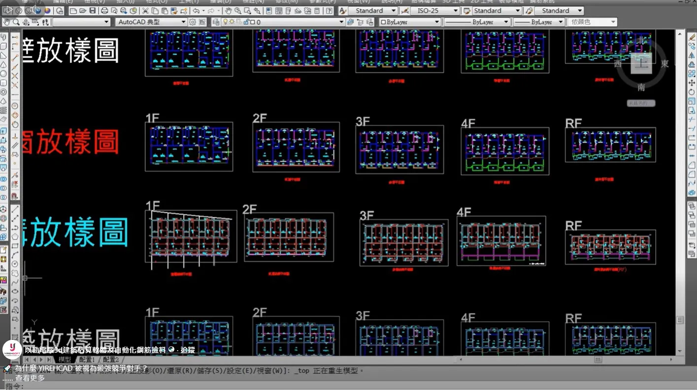
Task: Click the workspace settings gear icon
Action: coord(193,22)
